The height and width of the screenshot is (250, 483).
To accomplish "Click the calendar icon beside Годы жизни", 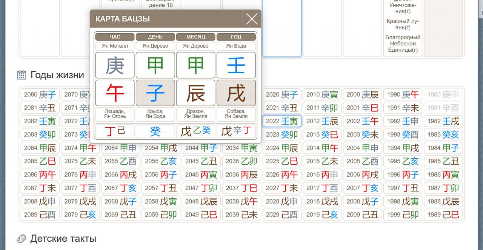I will (22, 75).
